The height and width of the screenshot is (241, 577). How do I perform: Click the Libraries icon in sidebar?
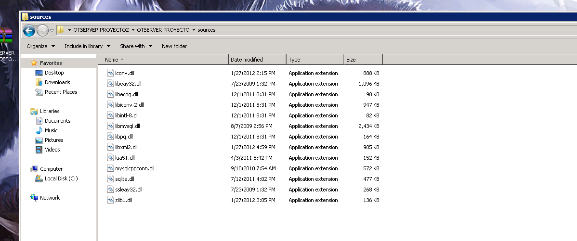point(34,111)
